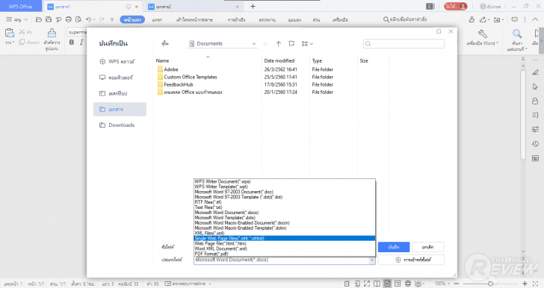Toggle bold formatting
Viewport: 544px width, 288px height.
click(x=72, y=43)
